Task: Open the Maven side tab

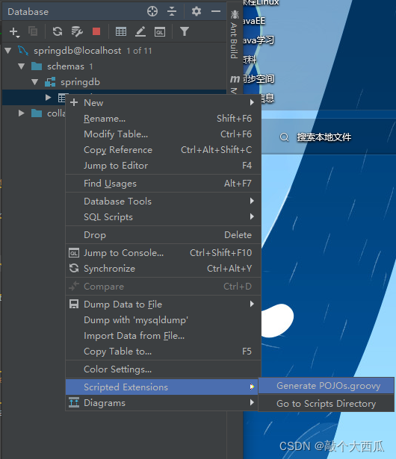Action: coord(234,85)
